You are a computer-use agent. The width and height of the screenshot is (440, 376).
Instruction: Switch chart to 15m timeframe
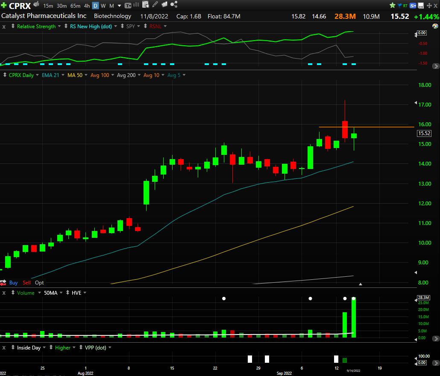click(48, 6)
